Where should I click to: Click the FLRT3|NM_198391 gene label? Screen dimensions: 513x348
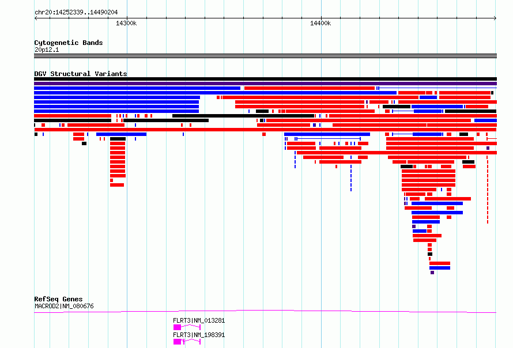pyautogui.click(x=199, y=335)
